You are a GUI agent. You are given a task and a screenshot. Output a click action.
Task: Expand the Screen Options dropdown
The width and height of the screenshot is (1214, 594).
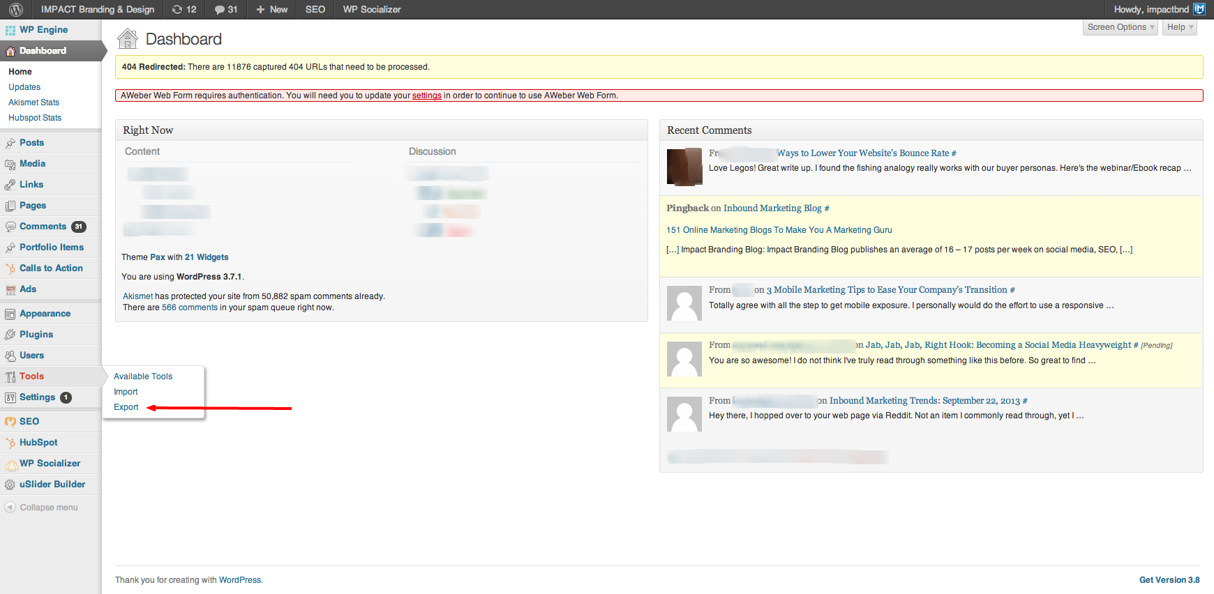[x=1120, y=27]
